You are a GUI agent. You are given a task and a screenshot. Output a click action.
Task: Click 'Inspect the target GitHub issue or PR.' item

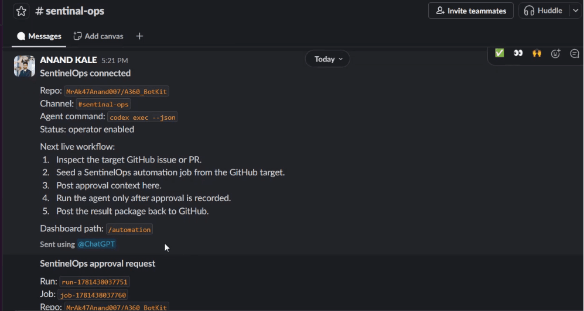pos(129,160)
